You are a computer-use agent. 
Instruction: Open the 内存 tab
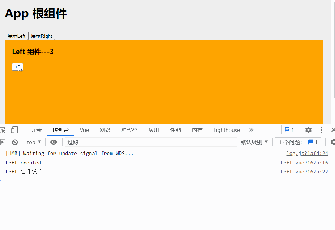point(197,130)
